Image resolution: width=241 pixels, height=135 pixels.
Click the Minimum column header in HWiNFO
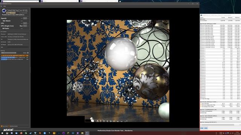click(230, 18)
